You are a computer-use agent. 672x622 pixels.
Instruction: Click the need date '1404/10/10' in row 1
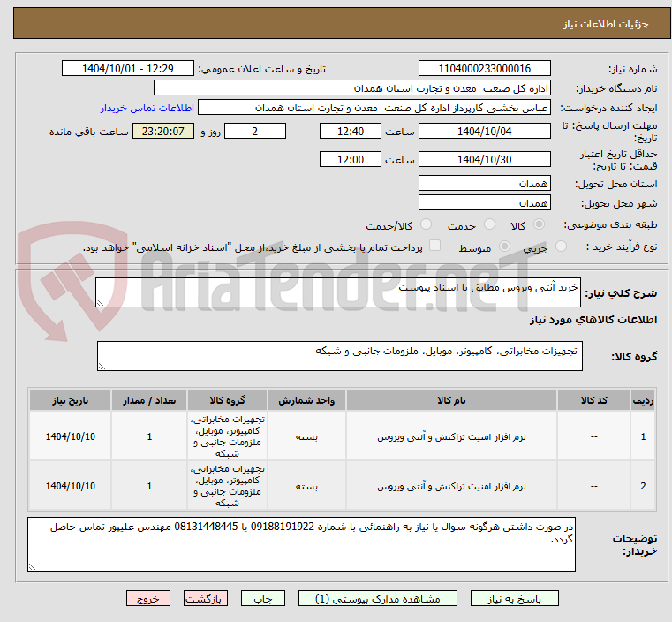coord(71,436)
